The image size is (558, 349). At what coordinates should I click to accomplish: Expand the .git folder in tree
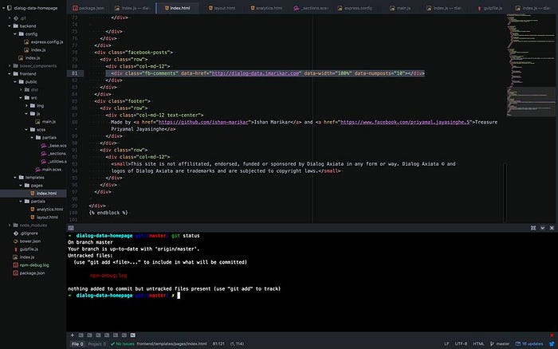pyautogui.click(x=10, y=18)
